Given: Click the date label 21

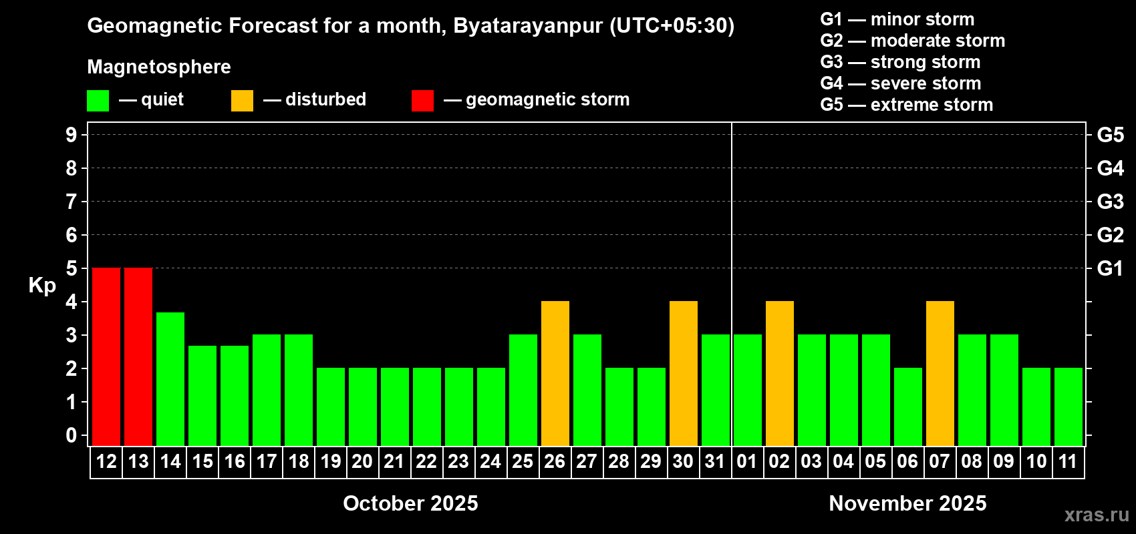Looking at the screenshot, I should pos(394,461).
